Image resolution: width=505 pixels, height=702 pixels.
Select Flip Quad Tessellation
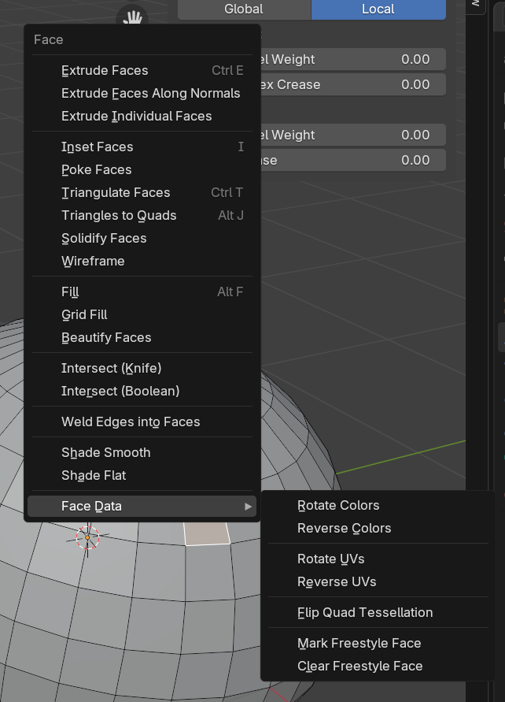tap(378, 612)
